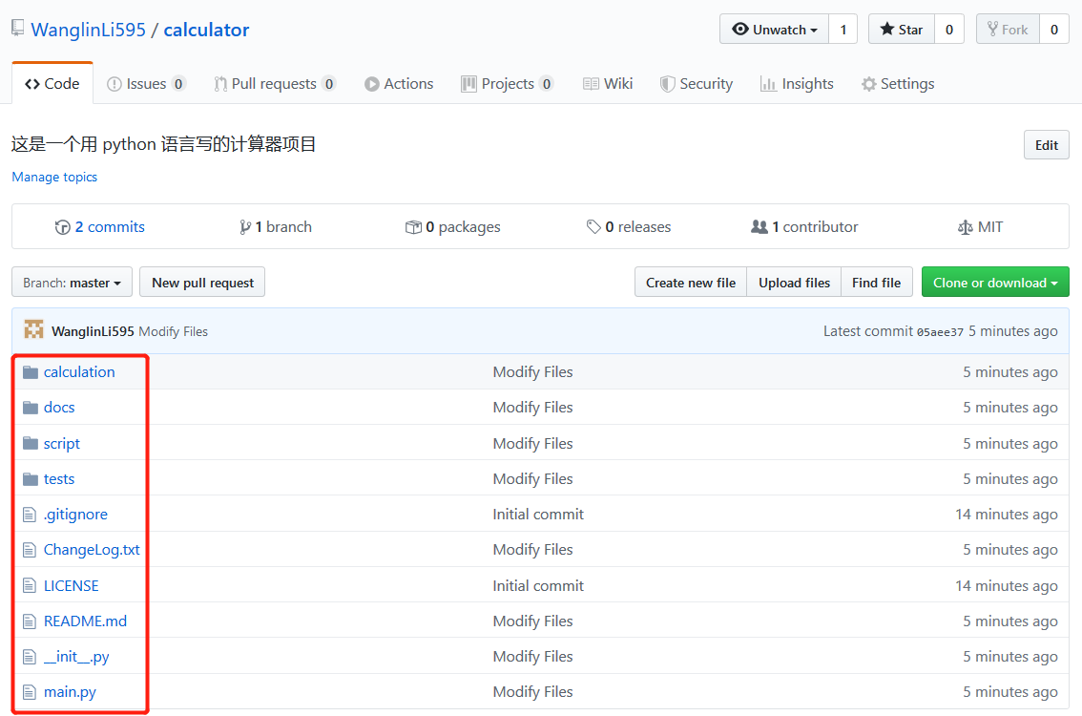Click the docs folder icon
The width and height of the screenshot is (1082, 716).
(x=31, y=408)
